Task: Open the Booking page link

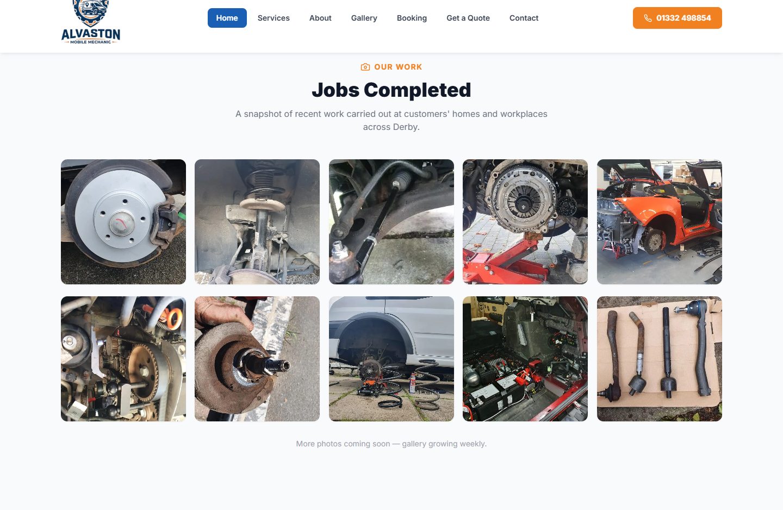Action: pyautogui.click(x=412, y=18)
